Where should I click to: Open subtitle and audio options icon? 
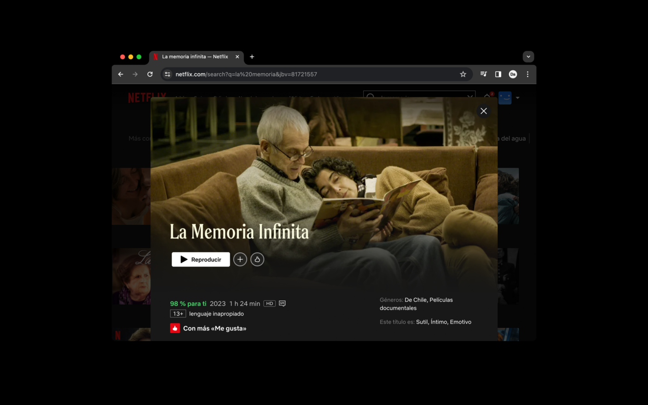coord(282,303)
